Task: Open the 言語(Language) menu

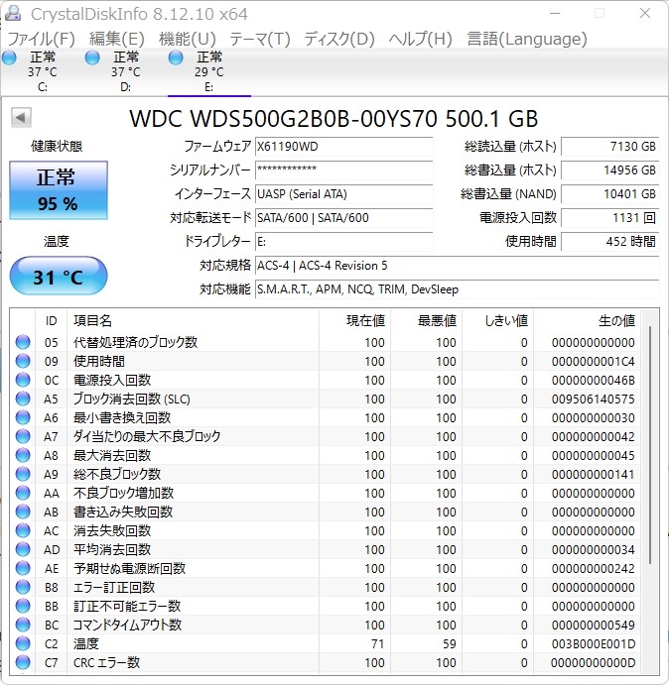Action: tap(527, 39)
